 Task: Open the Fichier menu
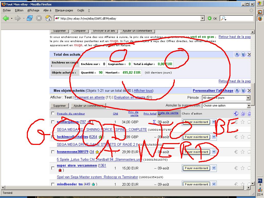pos(7,10)
